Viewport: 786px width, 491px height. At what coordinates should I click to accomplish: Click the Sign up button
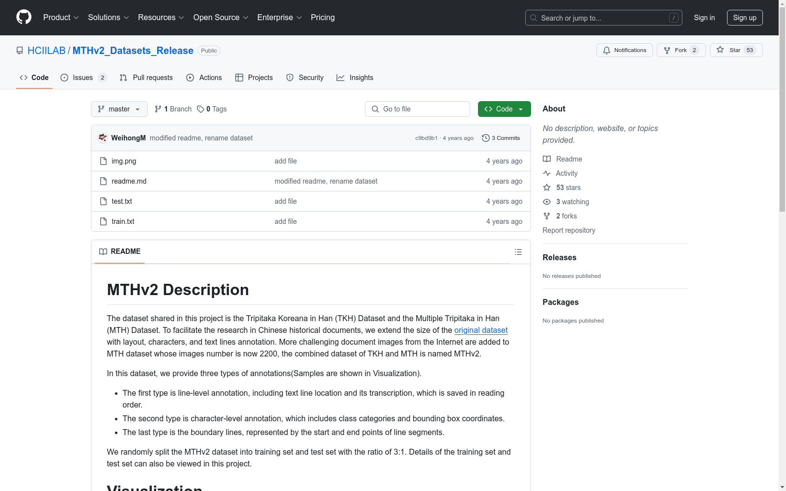(x=745, y=18)
